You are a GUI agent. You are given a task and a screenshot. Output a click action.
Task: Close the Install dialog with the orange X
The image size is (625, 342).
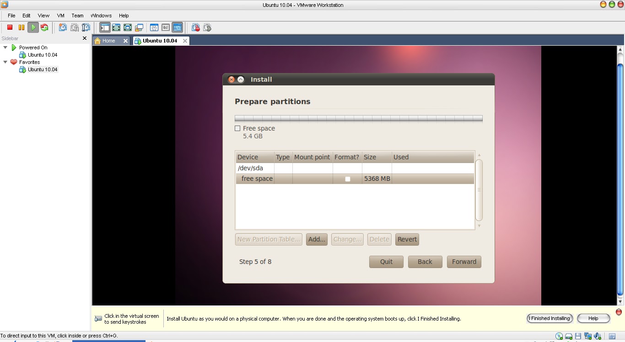232,79
